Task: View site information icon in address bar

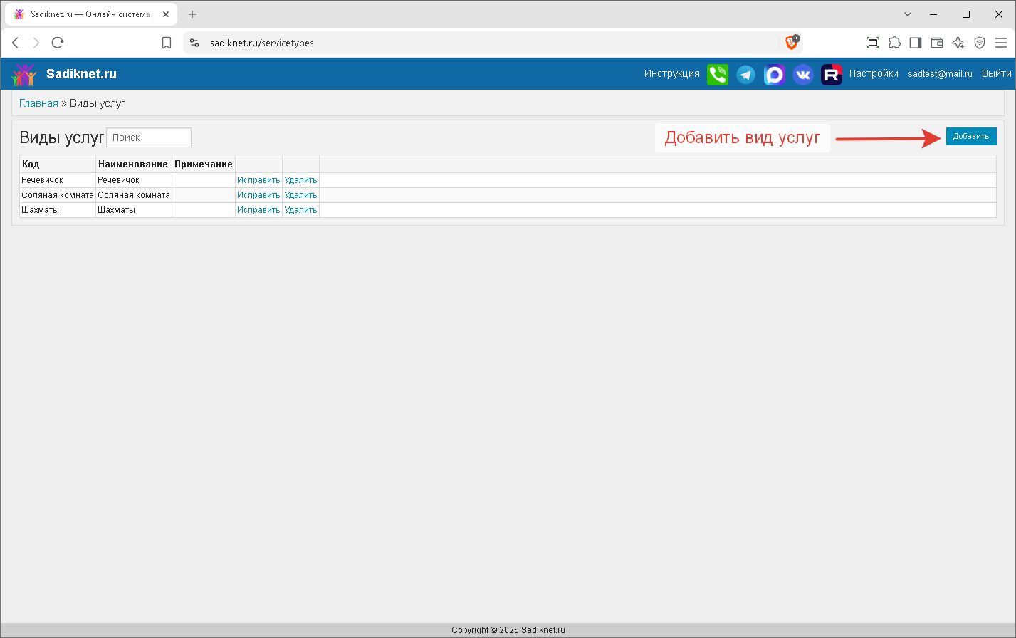Action: tap(194, 43)
